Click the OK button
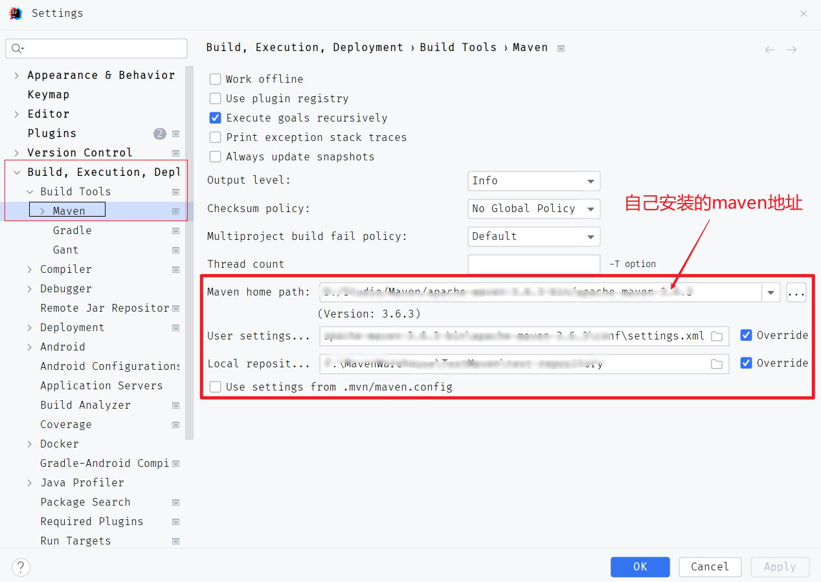 [640, 566]
